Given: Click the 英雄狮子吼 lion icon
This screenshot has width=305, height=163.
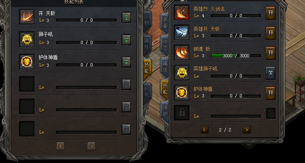Looking at the screenshot, I should point(182,72).
